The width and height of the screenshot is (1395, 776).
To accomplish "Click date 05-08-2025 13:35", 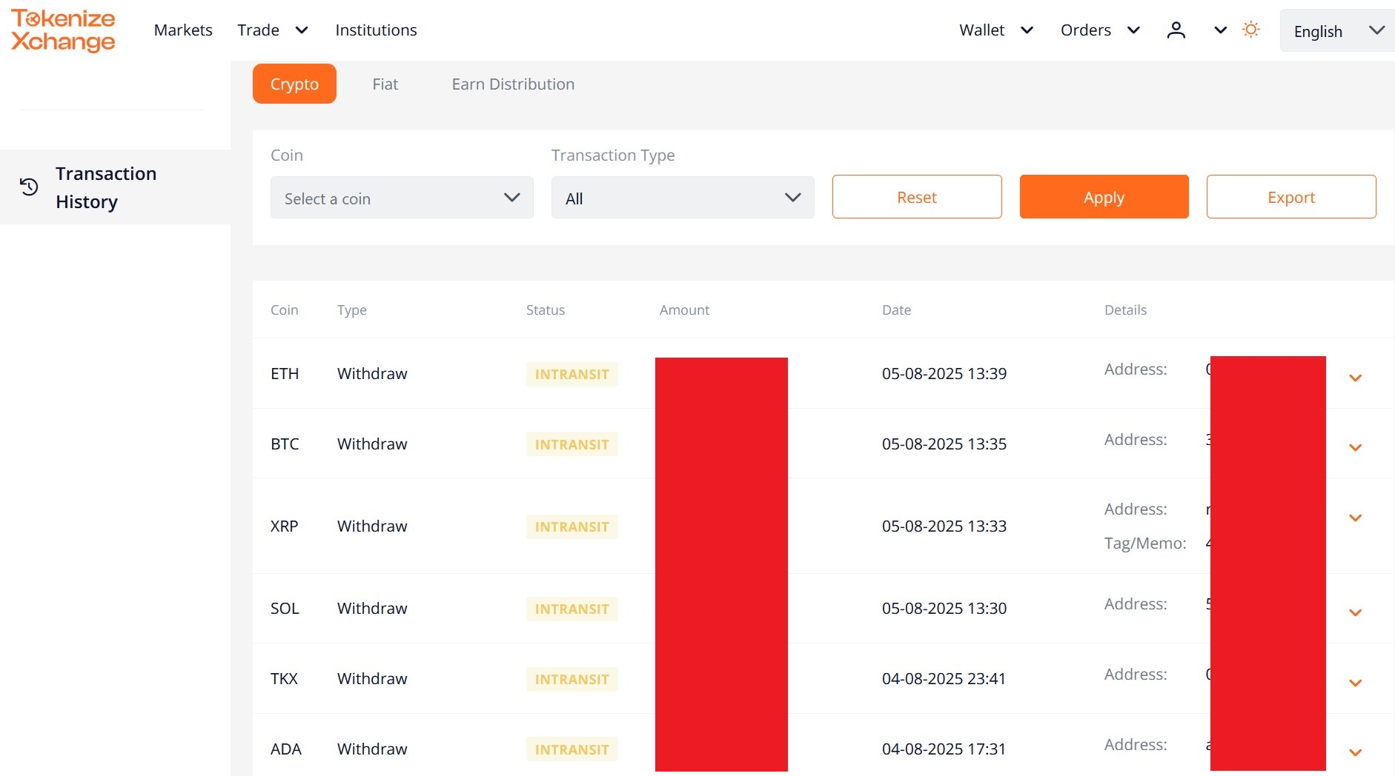I will 944,444.
